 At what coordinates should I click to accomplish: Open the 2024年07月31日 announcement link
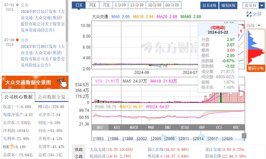coord(43,21)
